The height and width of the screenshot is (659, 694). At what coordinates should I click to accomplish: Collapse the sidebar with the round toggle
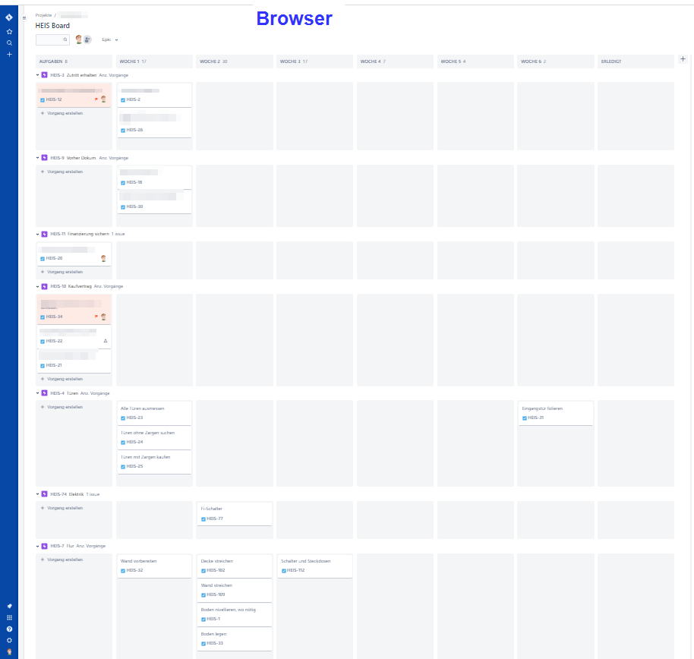coord(24,18)
